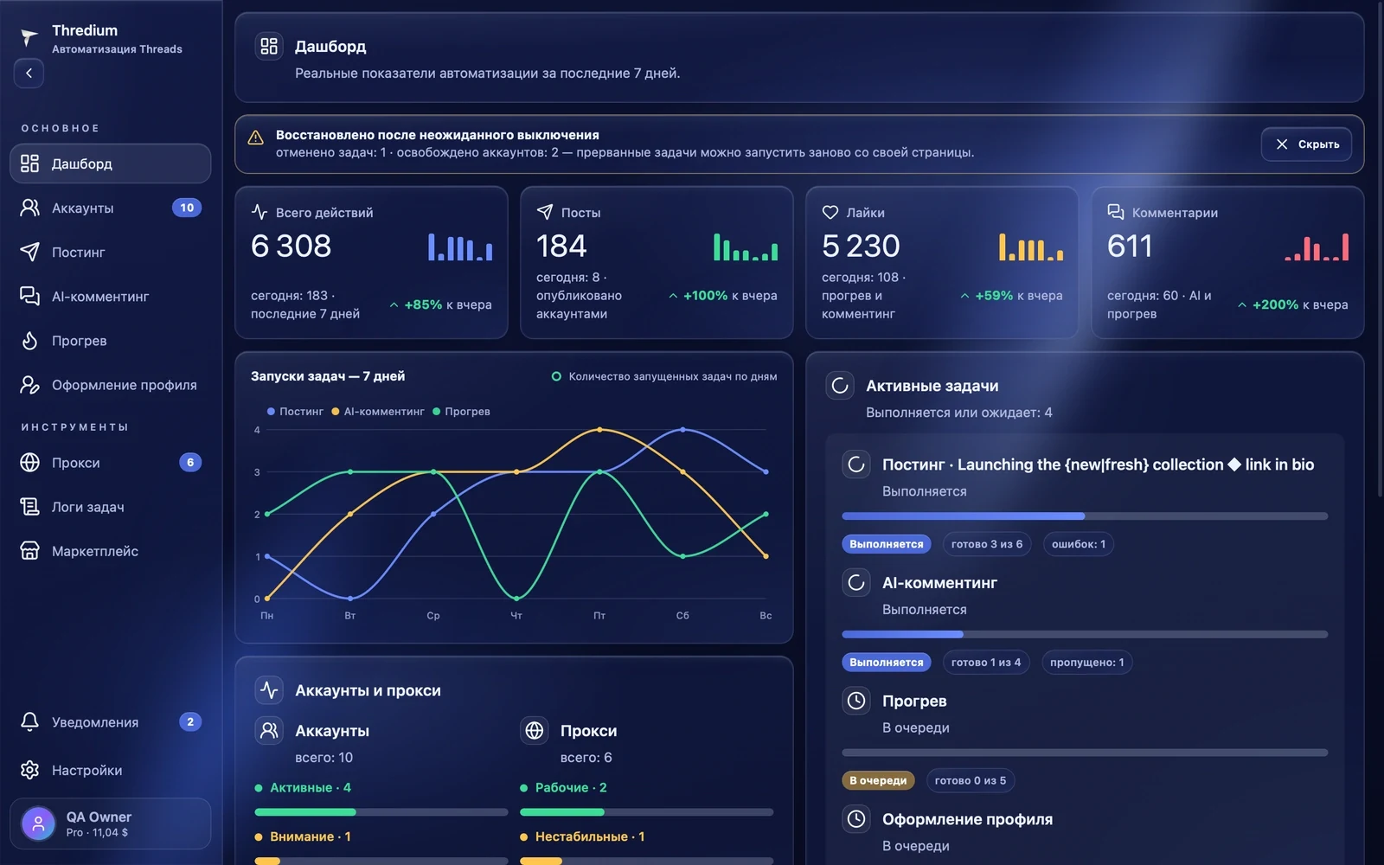
Task: Click the Прокси badge showing 6
Action: point(190,462)
